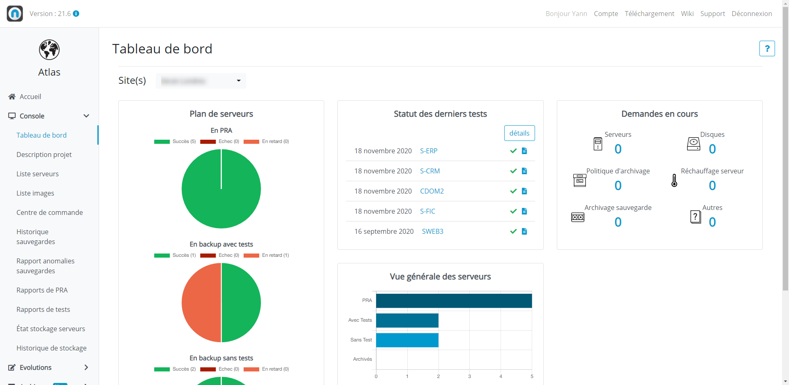Open report document icon for S-ERP
The width and height of the screenshot is (789, 385).
pyautogui.click(x=524, y=151)
